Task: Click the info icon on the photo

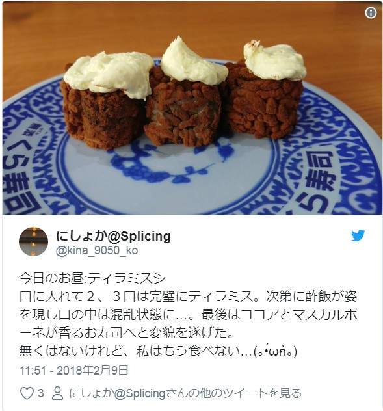Action: click(x=371, y=12)
